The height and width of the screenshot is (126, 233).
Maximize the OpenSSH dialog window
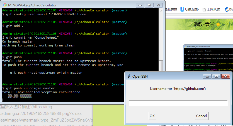click(216, 76)
